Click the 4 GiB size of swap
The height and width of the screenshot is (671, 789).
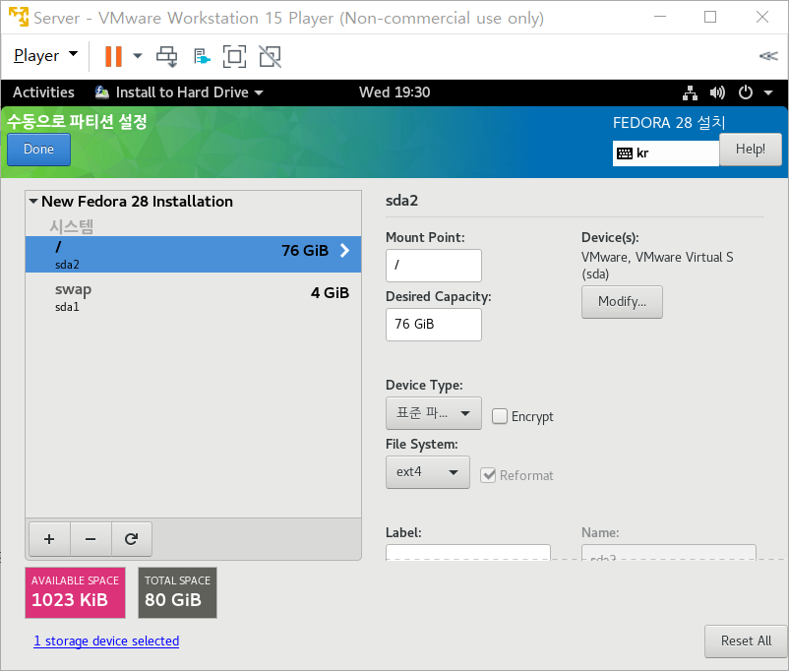coord(330,292)
